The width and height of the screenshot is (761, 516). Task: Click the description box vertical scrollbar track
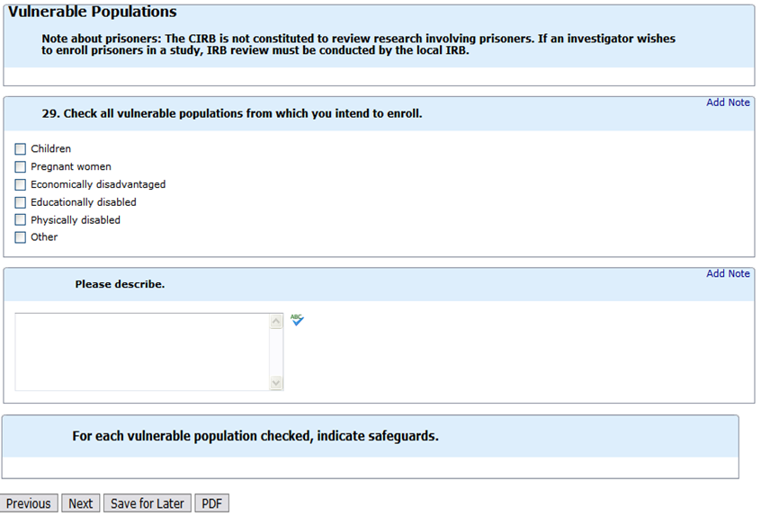click(276, 351)
